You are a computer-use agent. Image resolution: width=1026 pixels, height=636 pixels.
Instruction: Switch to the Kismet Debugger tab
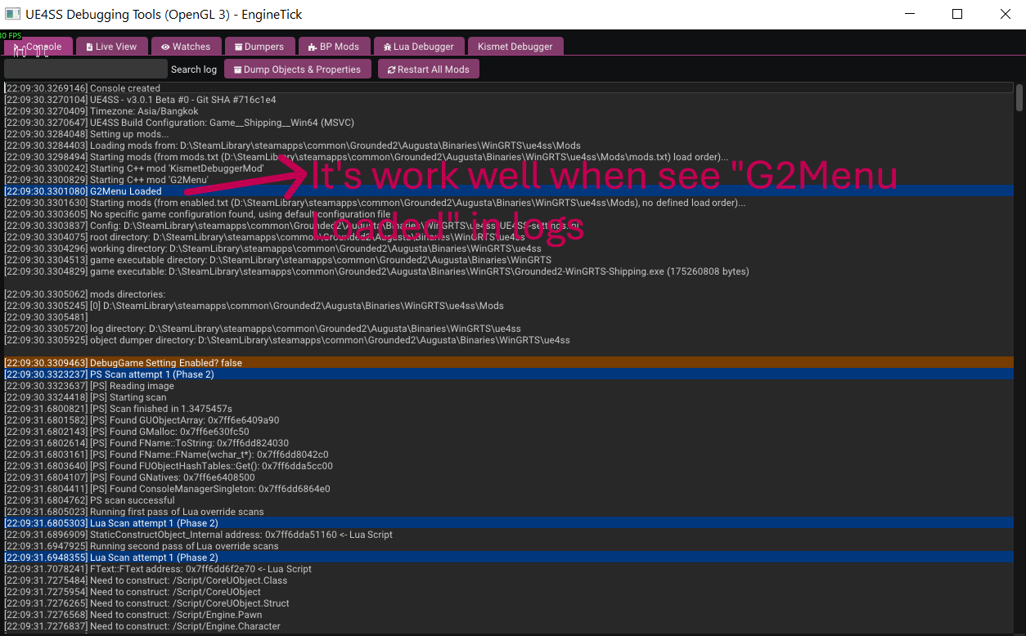tap(515, 47)
